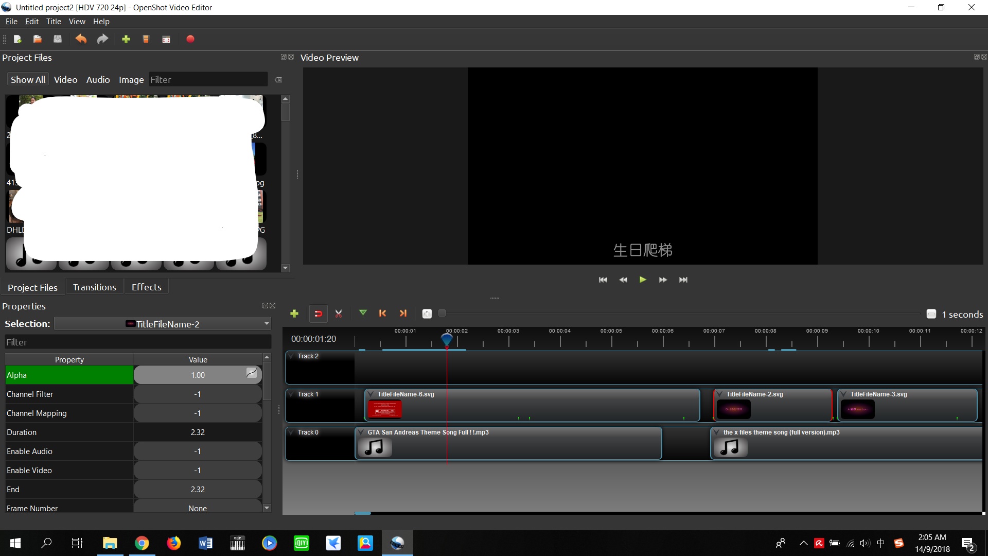Open the TitleFileName-3.svg clip menu arrow
Image resolution: width=988 pixels, height=556 pixels.
(x=843, y=394)
